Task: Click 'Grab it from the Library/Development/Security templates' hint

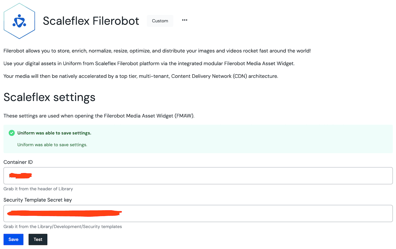Action: pyautogui.click(x=63, y=227)
